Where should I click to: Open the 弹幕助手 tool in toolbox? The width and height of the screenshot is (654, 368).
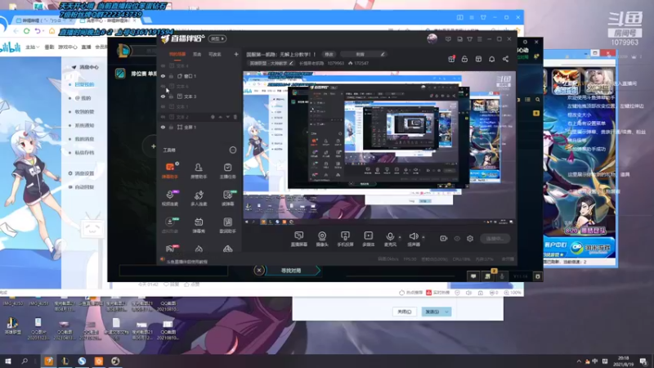(x=170, y=170)
